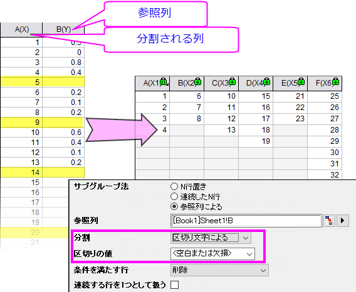The width and height of the screenshot is (356, 292).
Task: Click the lock icon on column D(X4)
Action: [x=267, y=81]
